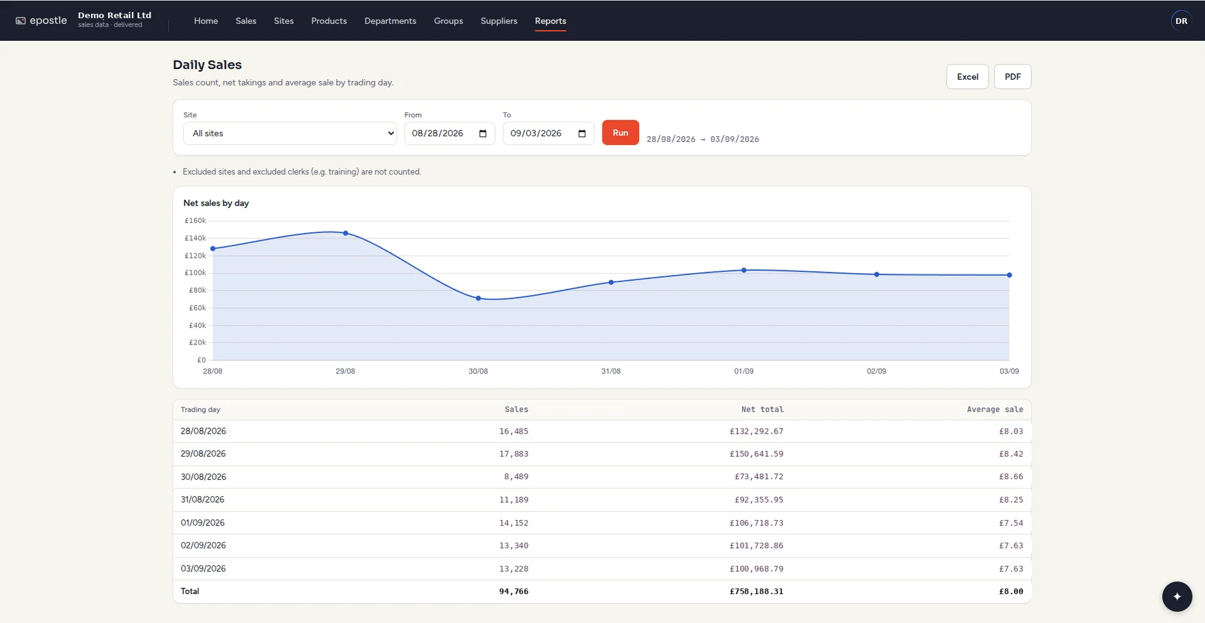The width and height of the screenshot is (1205, 623).
Task: Click the From date field 08/28/2026
Action: (449, 134)
